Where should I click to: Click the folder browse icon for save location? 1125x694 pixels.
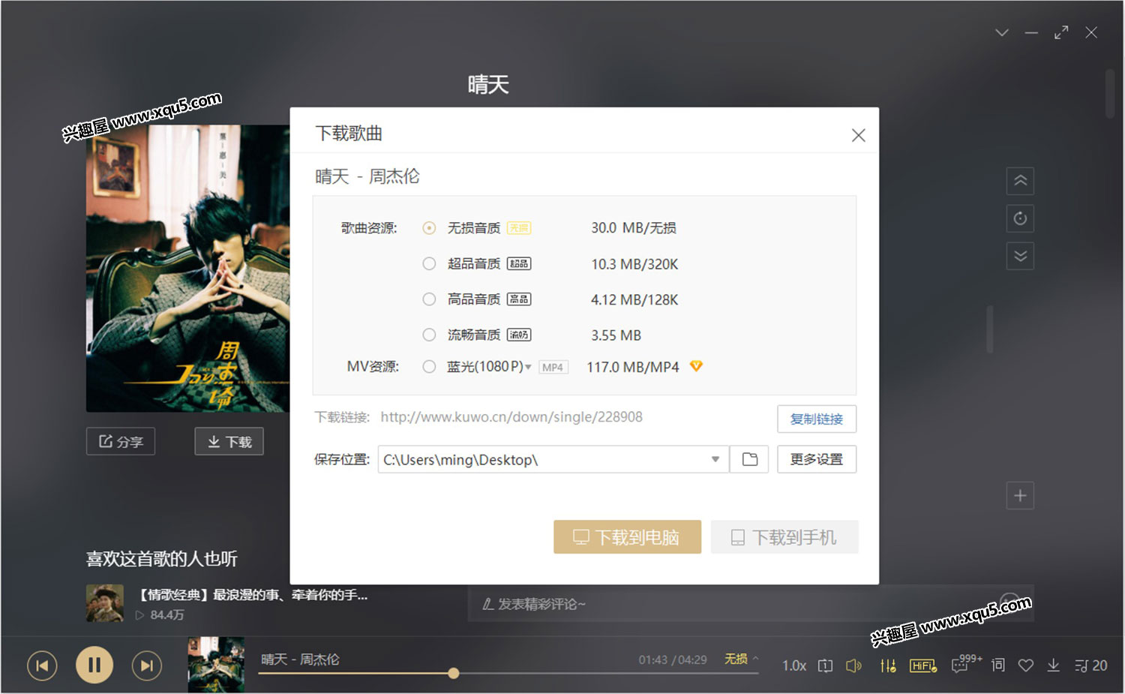click(749, 459)
